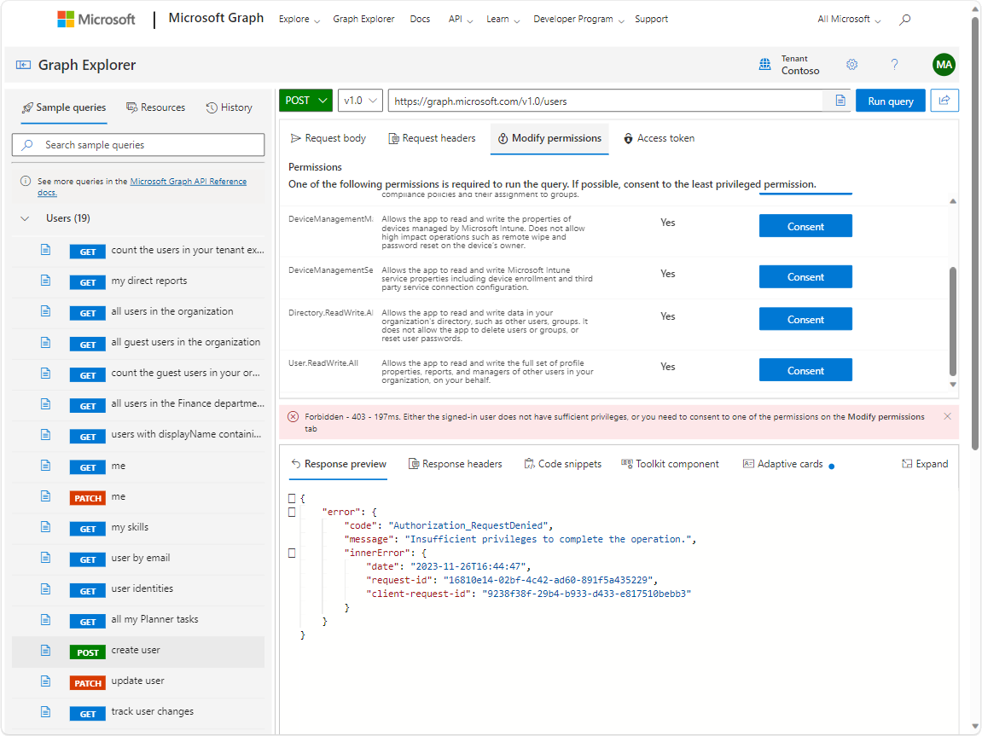Collapse the "error" JSON node

pyautogui.click(x=292, y=512)
